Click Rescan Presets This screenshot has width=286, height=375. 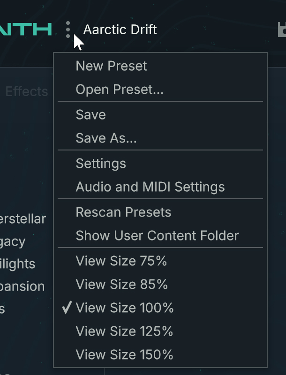[x=123, y=212]
